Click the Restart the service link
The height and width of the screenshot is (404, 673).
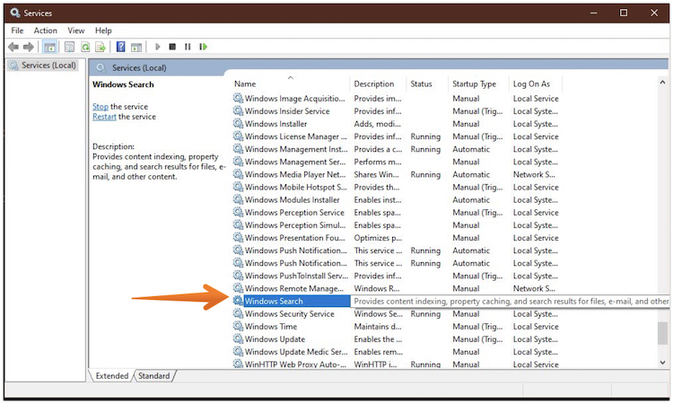coord(104,117)
